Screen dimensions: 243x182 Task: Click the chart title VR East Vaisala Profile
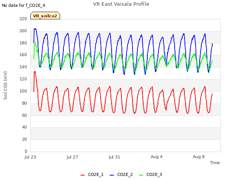point(121,4)
